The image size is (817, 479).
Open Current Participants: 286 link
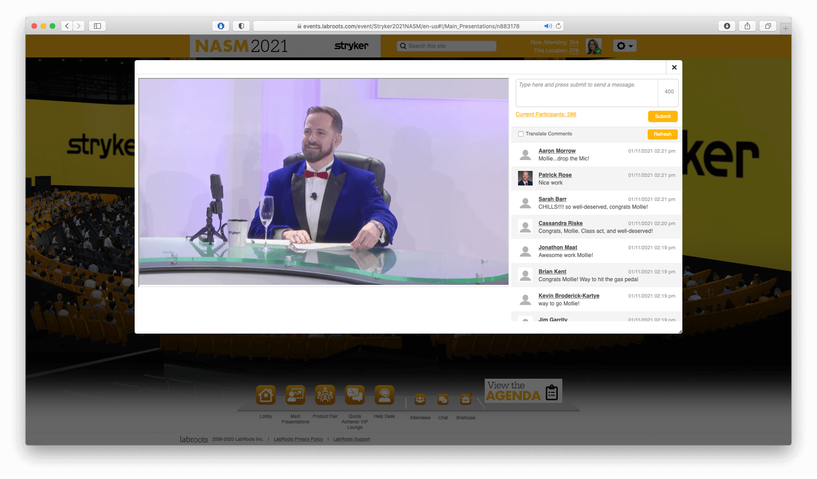(x=546, y=114)
